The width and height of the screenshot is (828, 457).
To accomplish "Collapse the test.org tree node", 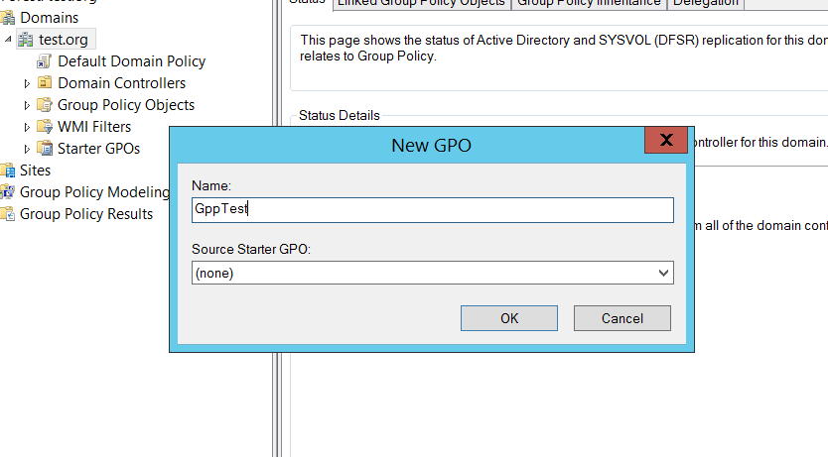I will pos(9,40).
